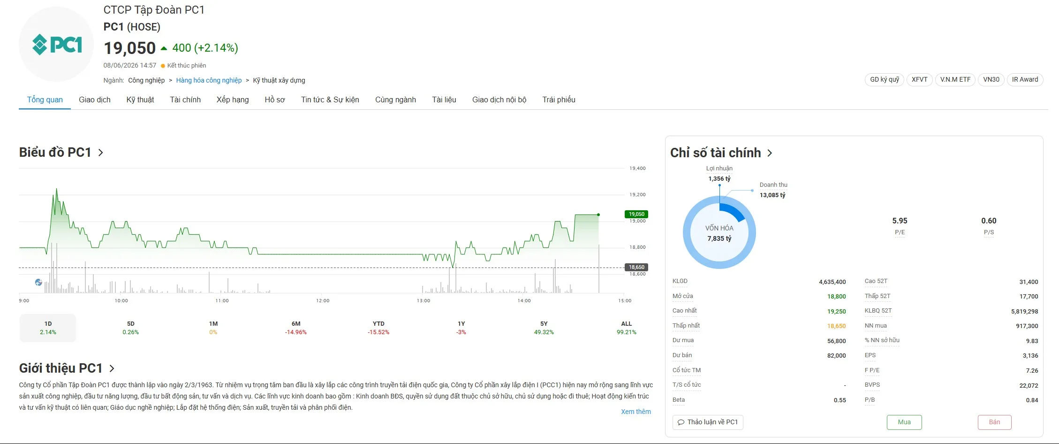Click the P/S value 0.60
Viewport: 1059px width, 444px height.
[989, 221]
